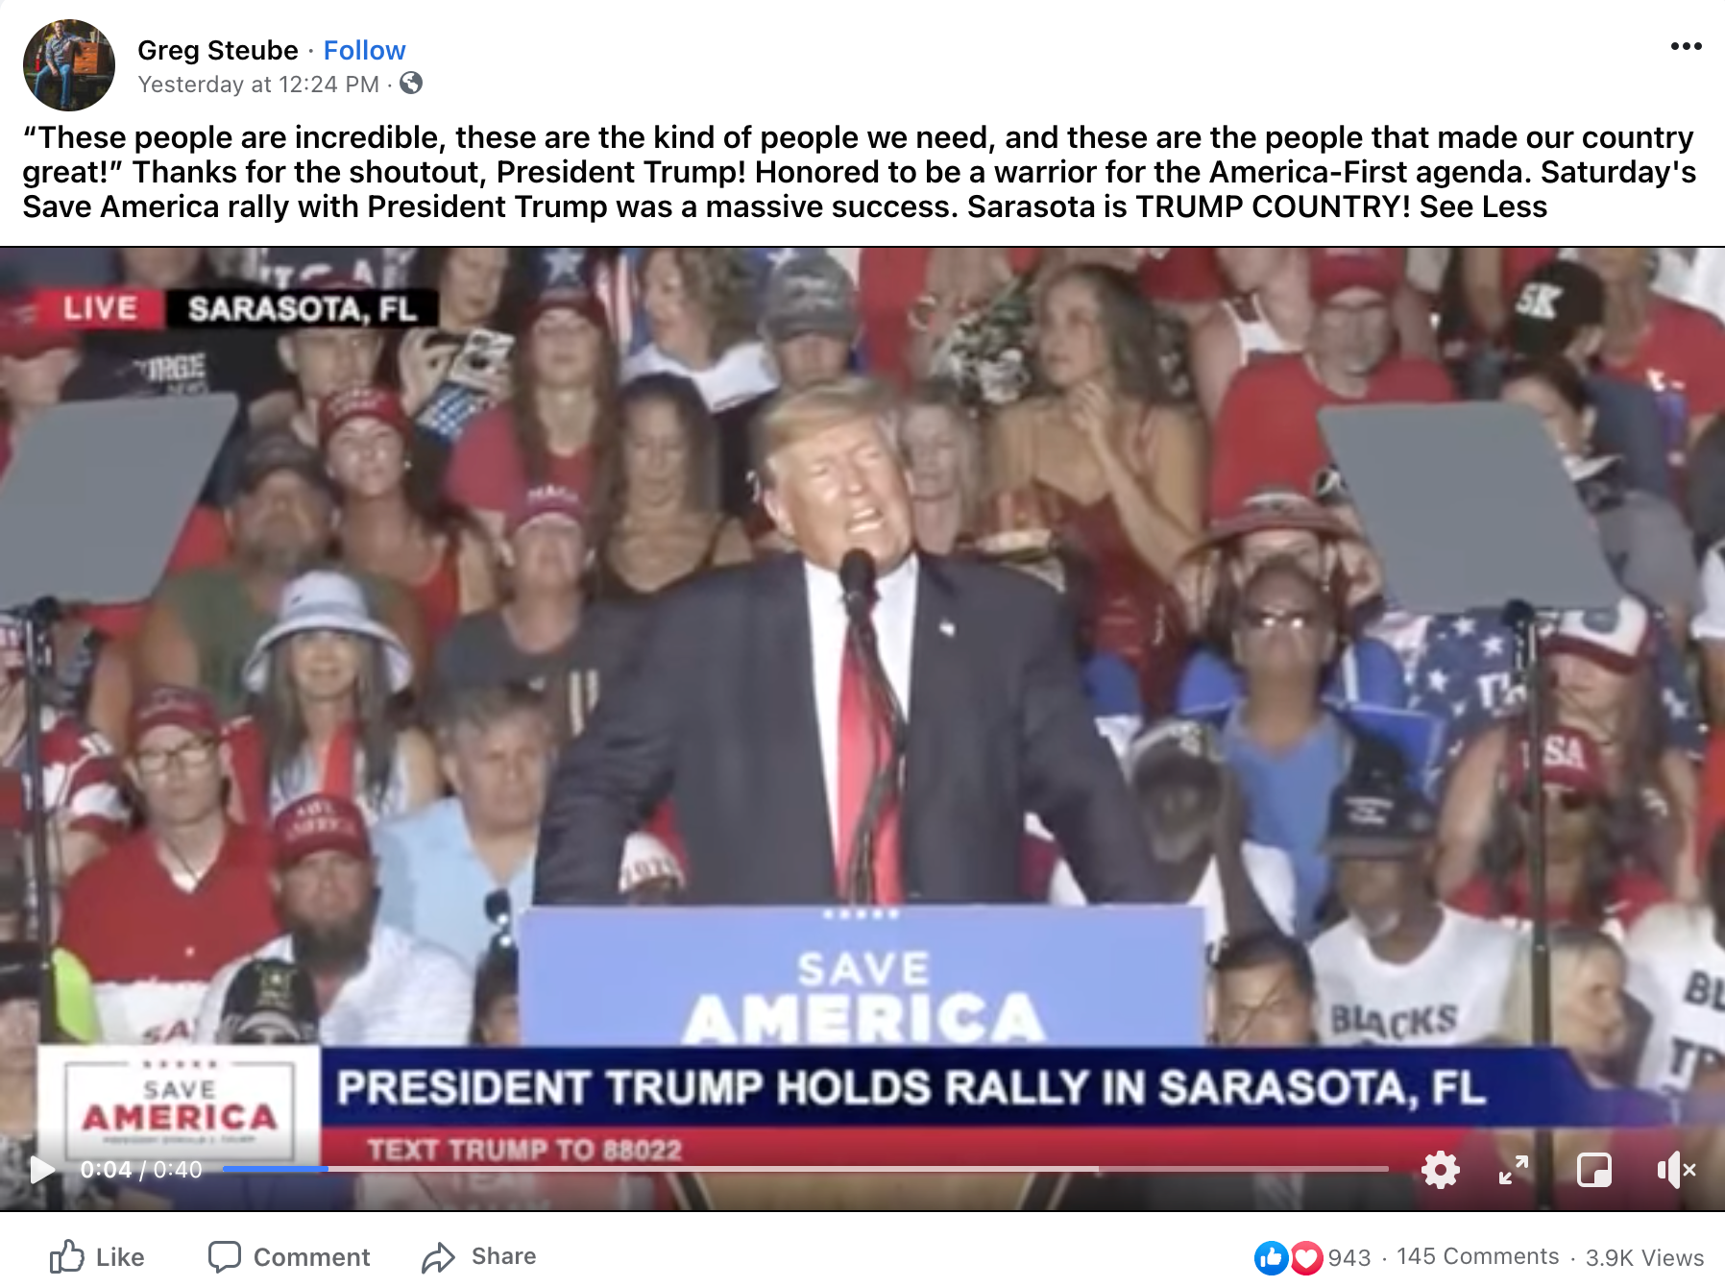Viewport: 1725px width, 1287px height.
Task: View the 943 reactions count
Action: pos(1349,1257)
